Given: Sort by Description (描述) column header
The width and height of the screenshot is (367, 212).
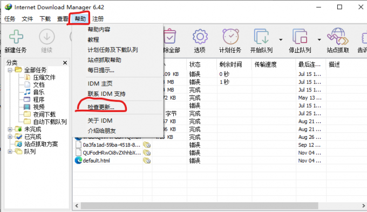Looking at the screenshot, I should click(x=346, y=65).
